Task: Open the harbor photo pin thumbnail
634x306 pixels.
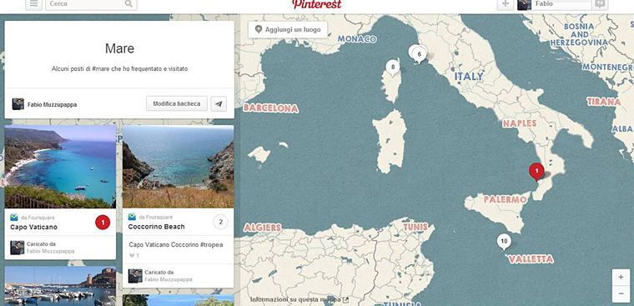Action: 60,286
